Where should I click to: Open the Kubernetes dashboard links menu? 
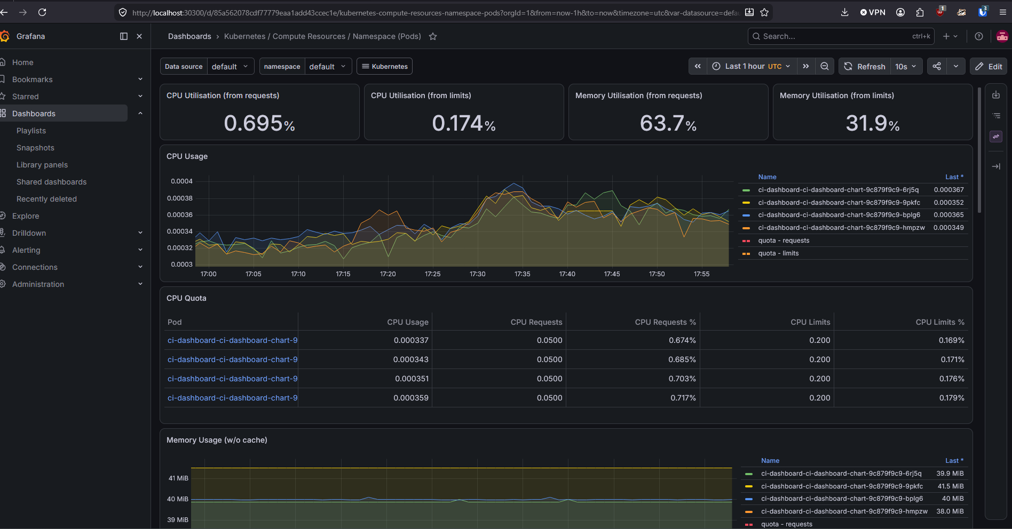click(384, 66)
